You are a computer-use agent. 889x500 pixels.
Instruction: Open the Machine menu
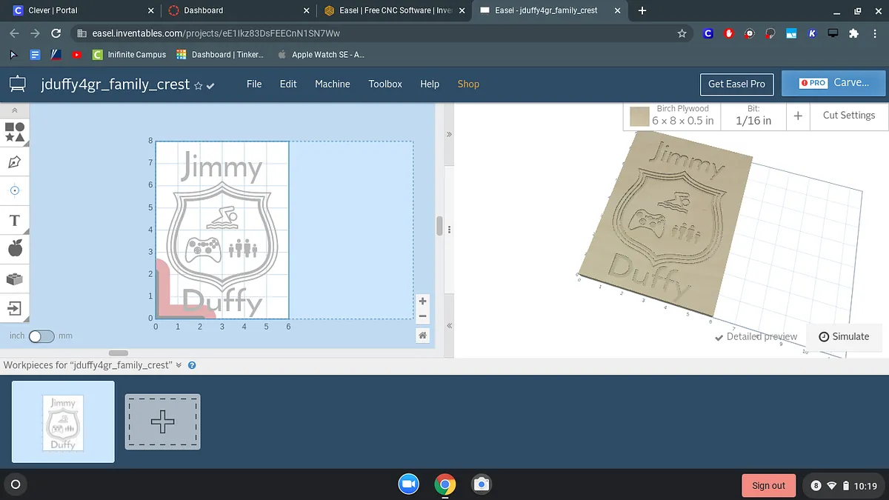pos(332,84)
